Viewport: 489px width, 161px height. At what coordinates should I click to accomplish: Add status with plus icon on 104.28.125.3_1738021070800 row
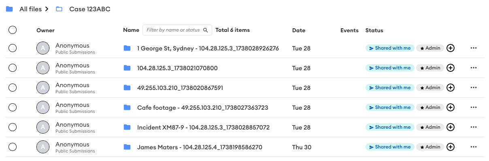451,68
